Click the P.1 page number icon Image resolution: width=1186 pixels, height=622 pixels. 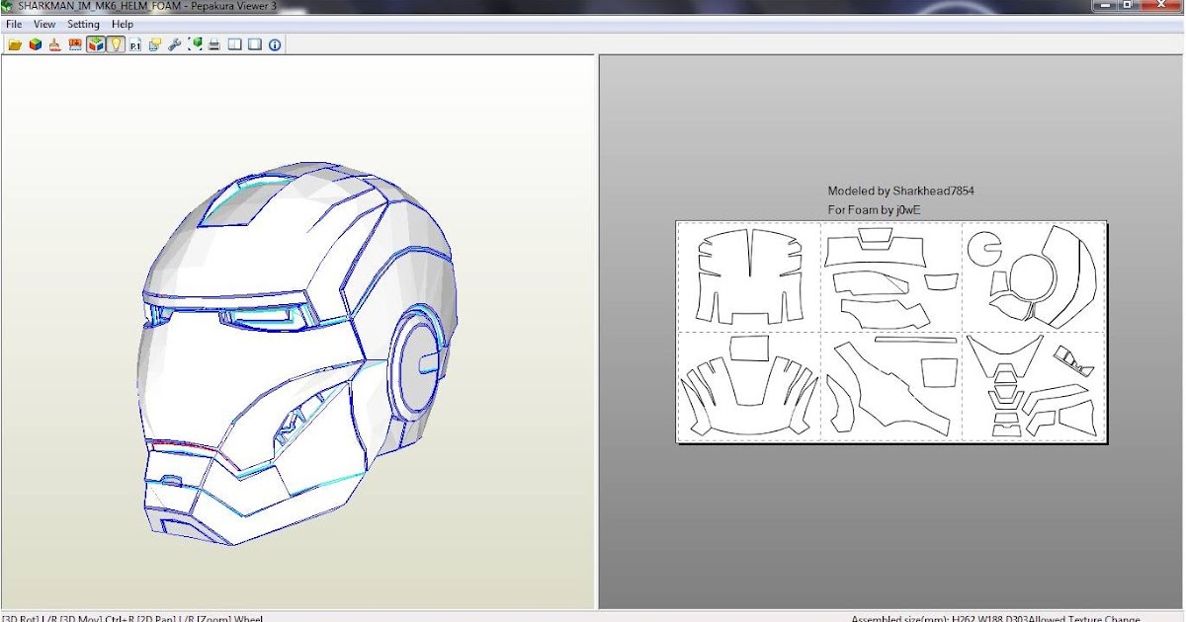coord(135,44)
